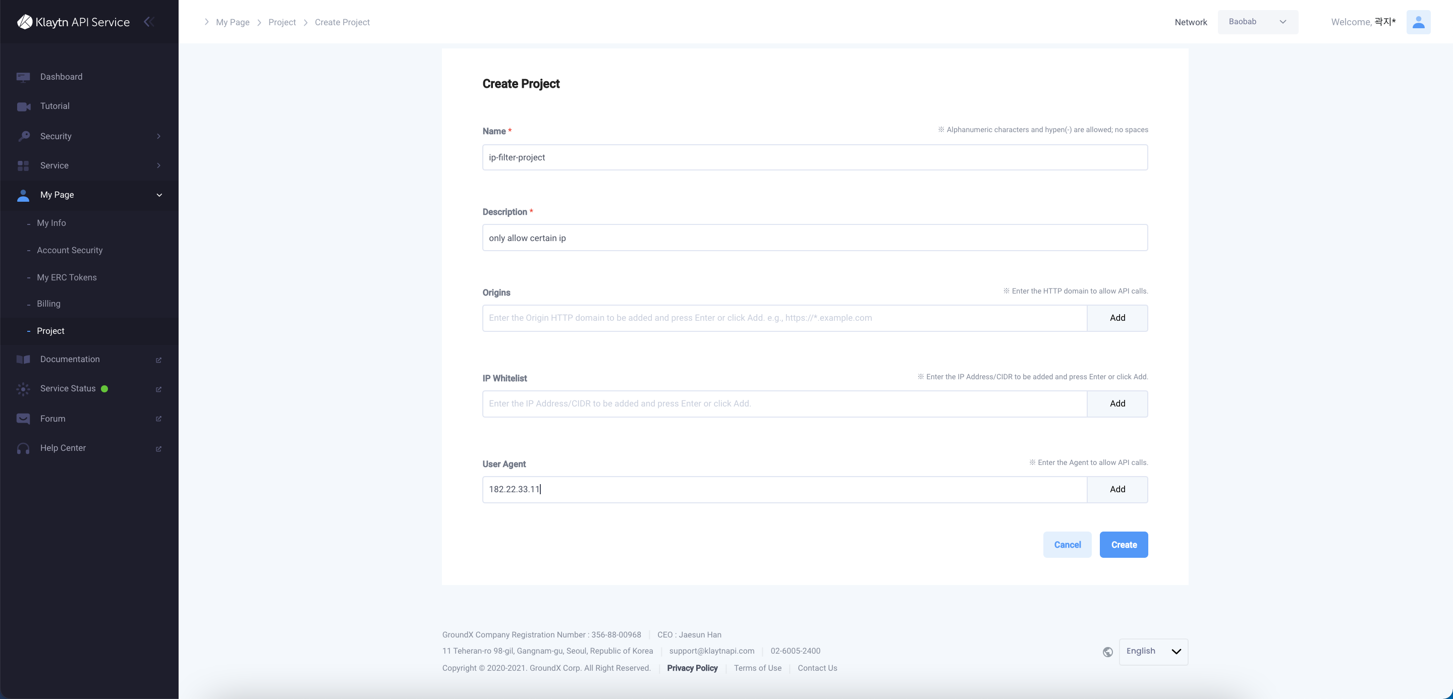Viewport: 1453px width, 699px height.
Task: Click the Cancel button
Action: pyautogui.click(x=1068, y=544)
